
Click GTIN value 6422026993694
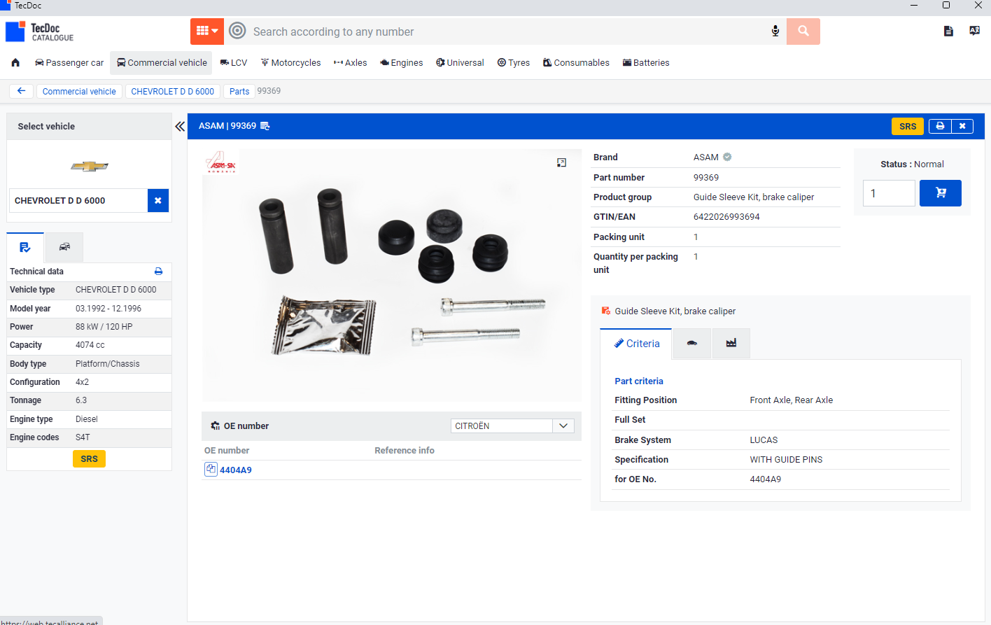[726, 217]
